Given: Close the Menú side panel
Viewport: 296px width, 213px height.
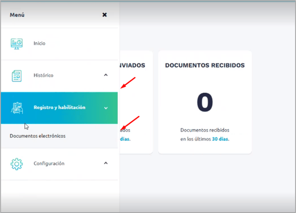Looking at the screenshot, I should [105, 15].
